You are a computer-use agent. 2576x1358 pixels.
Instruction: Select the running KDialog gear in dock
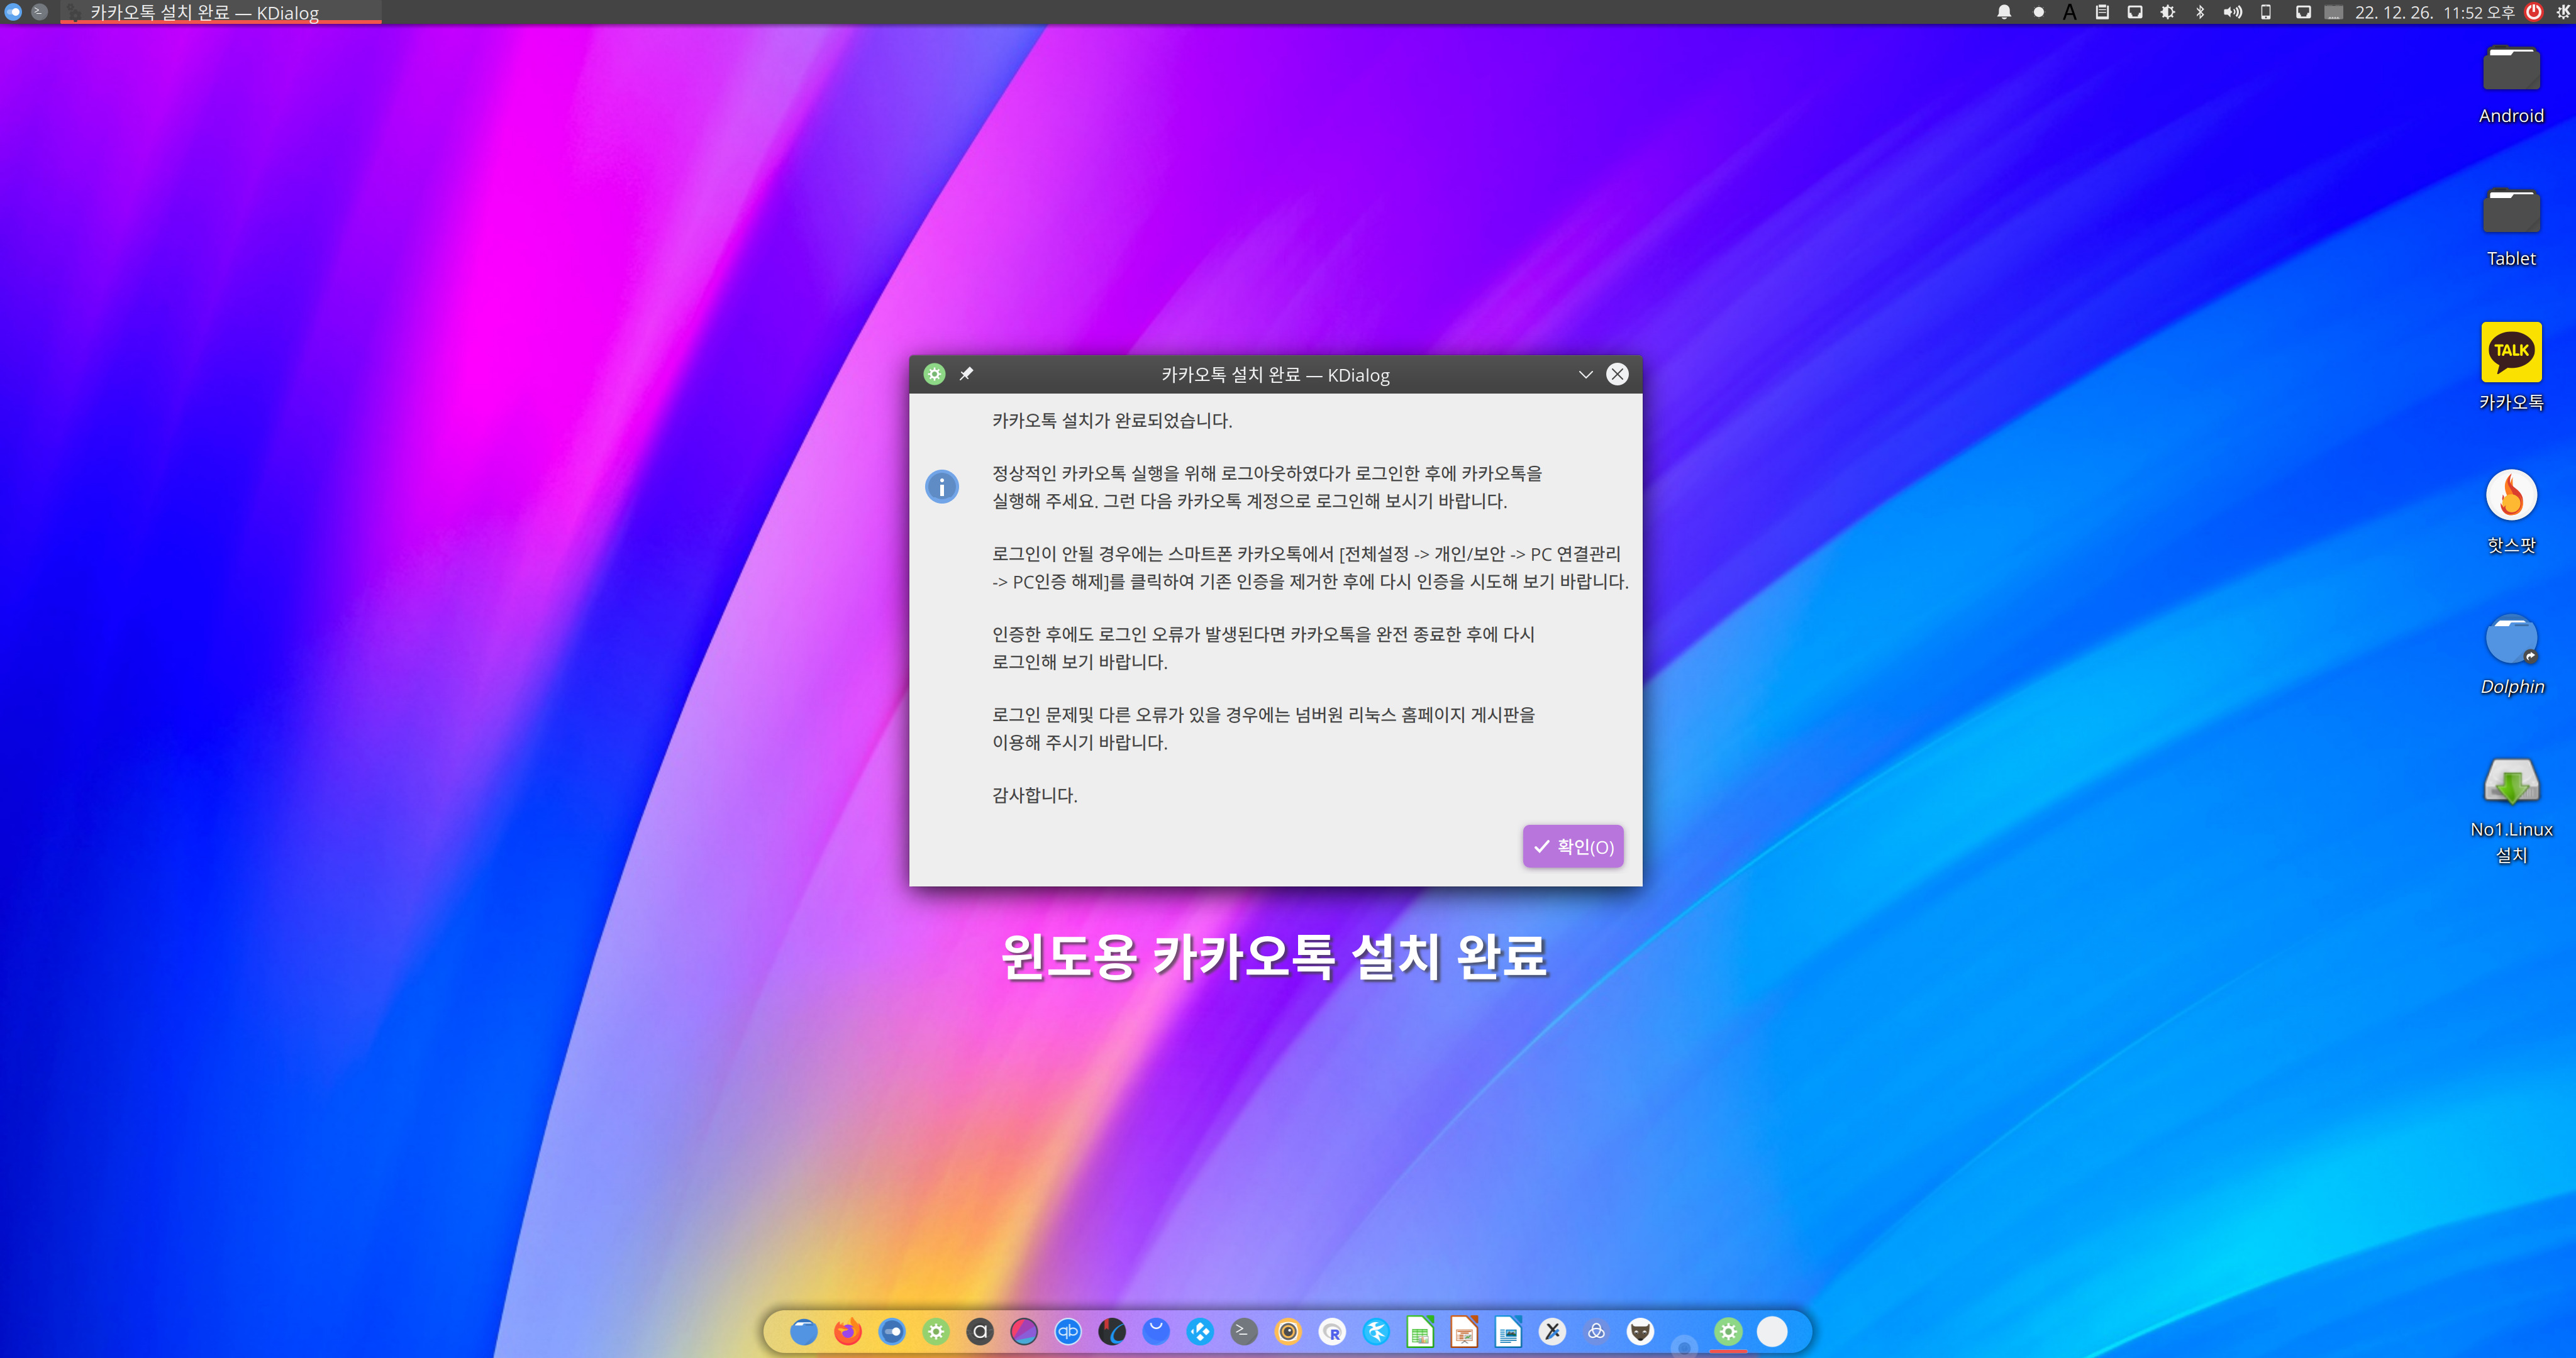(1728, 1331)
